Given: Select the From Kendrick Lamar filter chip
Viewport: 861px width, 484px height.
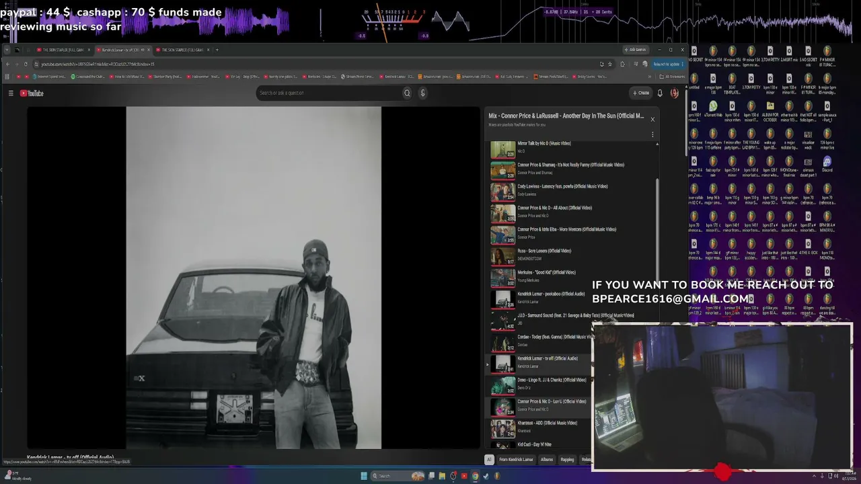Looking at the screenshot, I should coord(516,460).
